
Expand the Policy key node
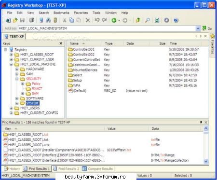(23, 84)
